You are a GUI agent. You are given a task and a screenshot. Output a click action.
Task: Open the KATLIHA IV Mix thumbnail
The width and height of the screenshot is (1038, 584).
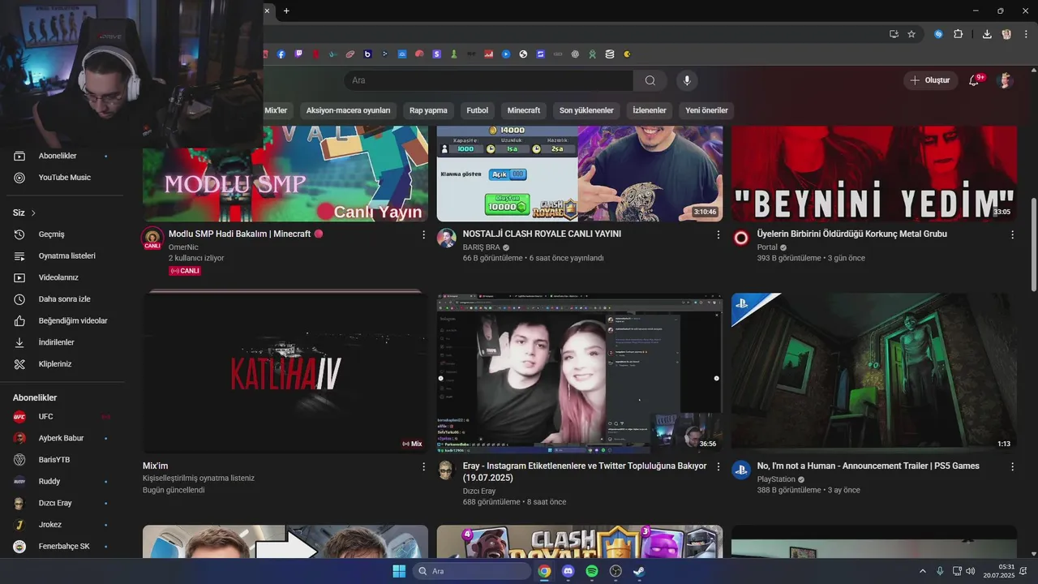pos(285,371)
